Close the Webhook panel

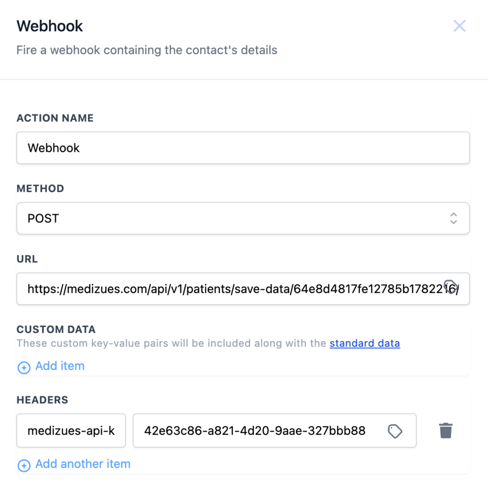(x=459, y=26)
